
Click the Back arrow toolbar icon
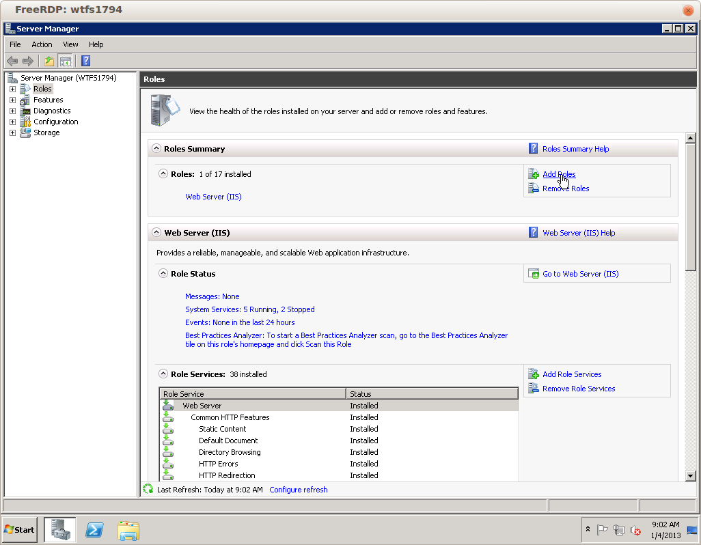(x=12, y=61)
